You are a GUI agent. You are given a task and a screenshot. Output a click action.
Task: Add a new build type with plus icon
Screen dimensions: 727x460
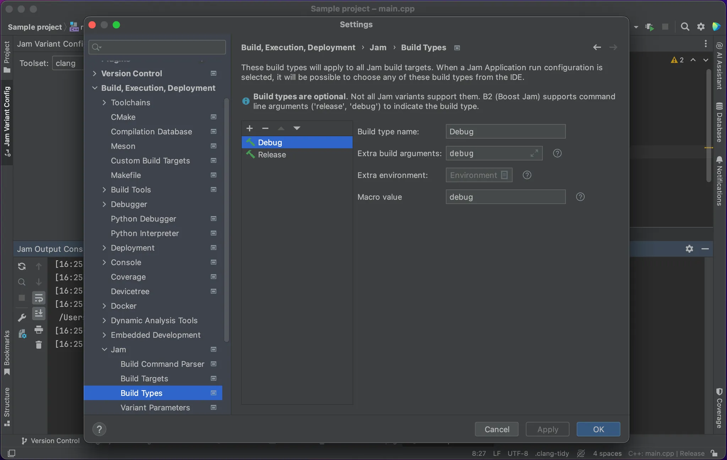click(250, 128)
